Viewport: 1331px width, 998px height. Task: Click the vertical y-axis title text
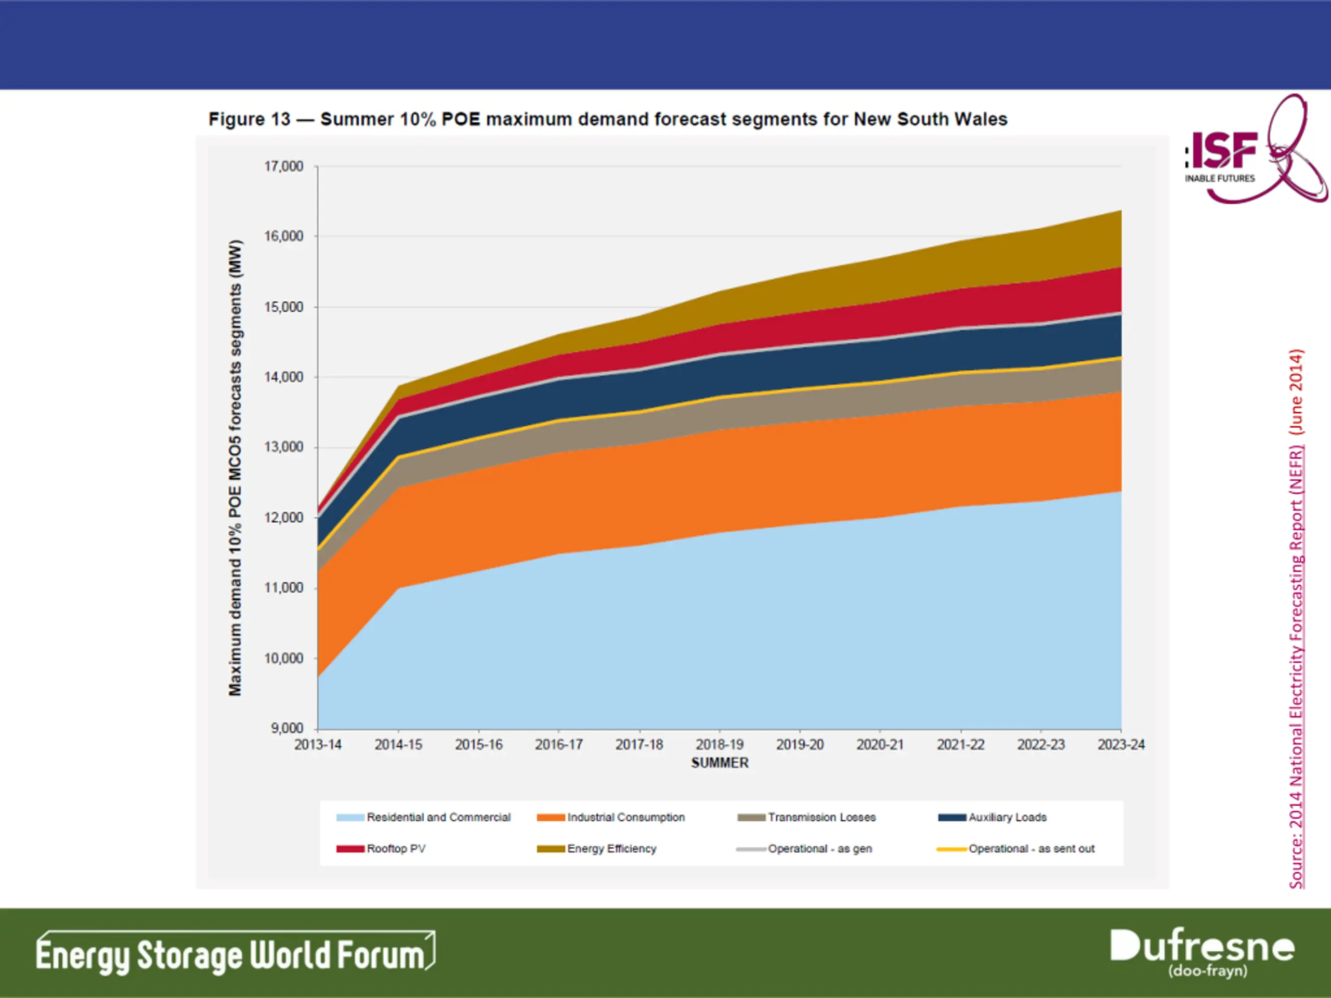point(236,468)
